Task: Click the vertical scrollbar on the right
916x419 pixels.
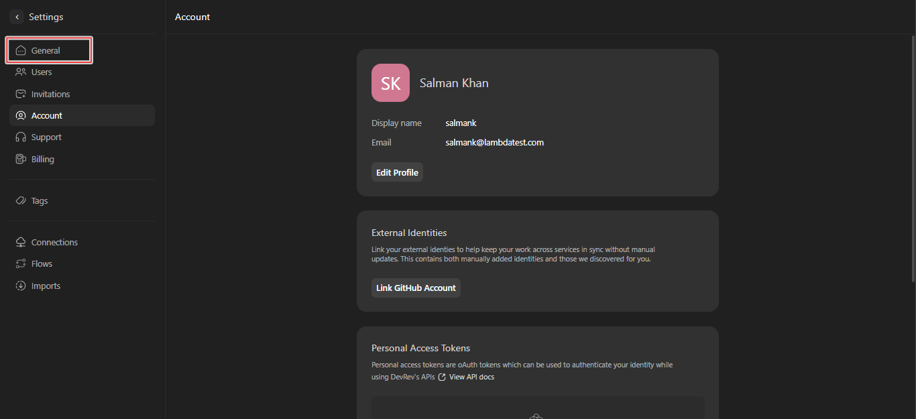Action: [913, 161]
